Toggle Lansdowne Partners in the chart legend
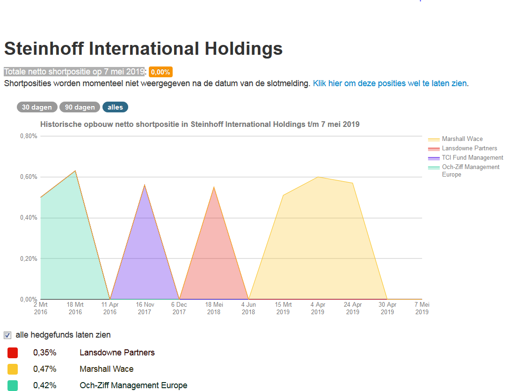Viewport: 510px width, 391px height. click(469, 148)
